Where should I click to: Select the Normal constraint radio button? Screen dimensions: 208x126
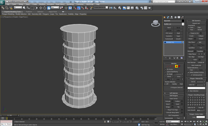196,30
